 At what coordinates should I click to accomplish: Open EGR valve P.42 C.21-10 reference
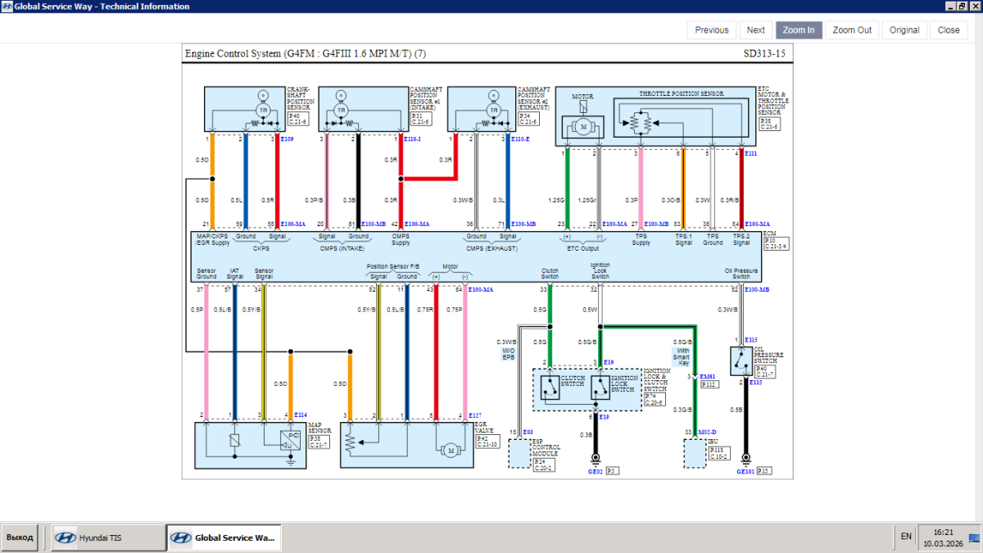(488, 442)
